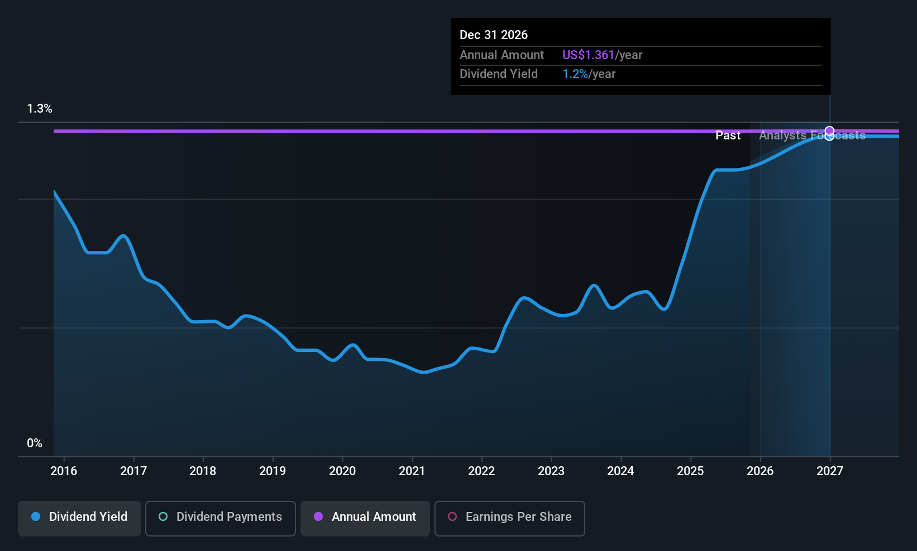Click the 1.3% gridline label on the y-axis

click(x=40, y=108)
